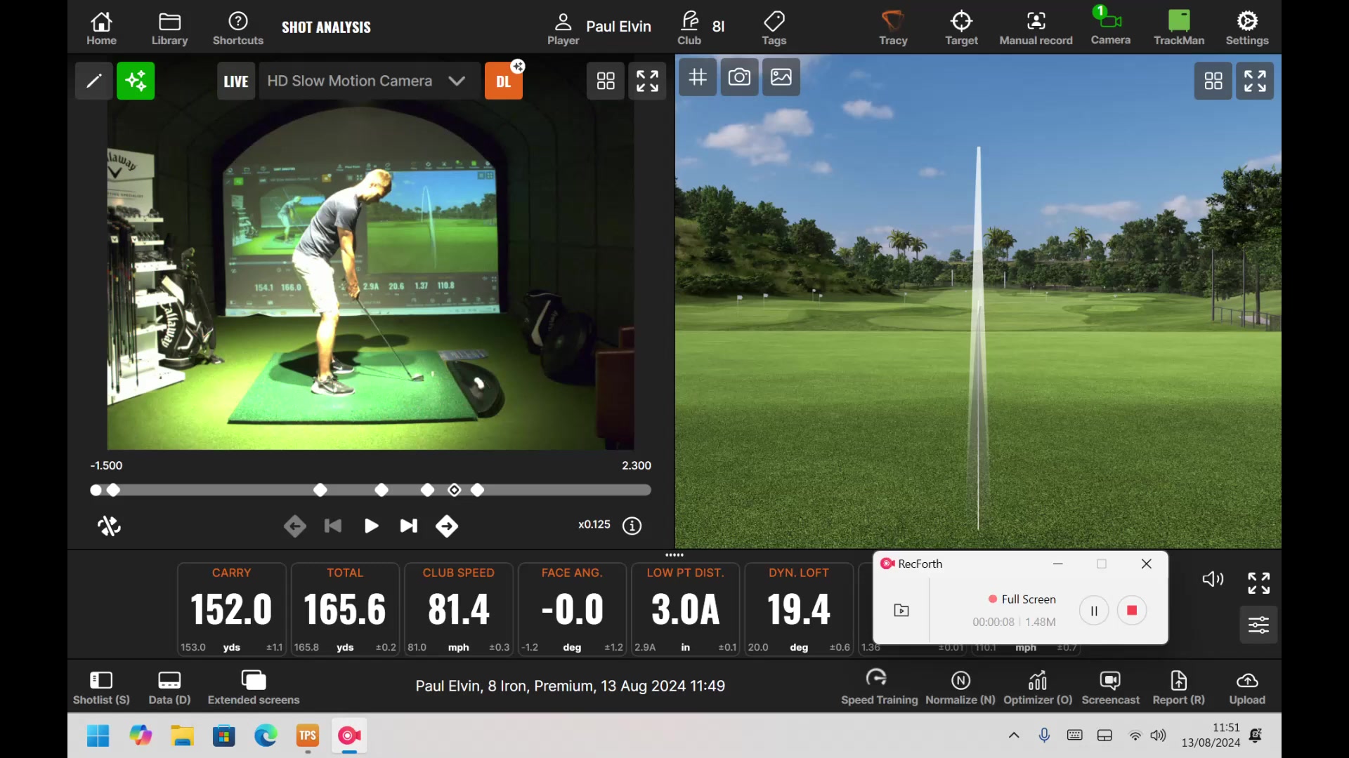Open the image overlay tool on Tracy view
The image size is (1349, 758).
[x=781, y=77]
